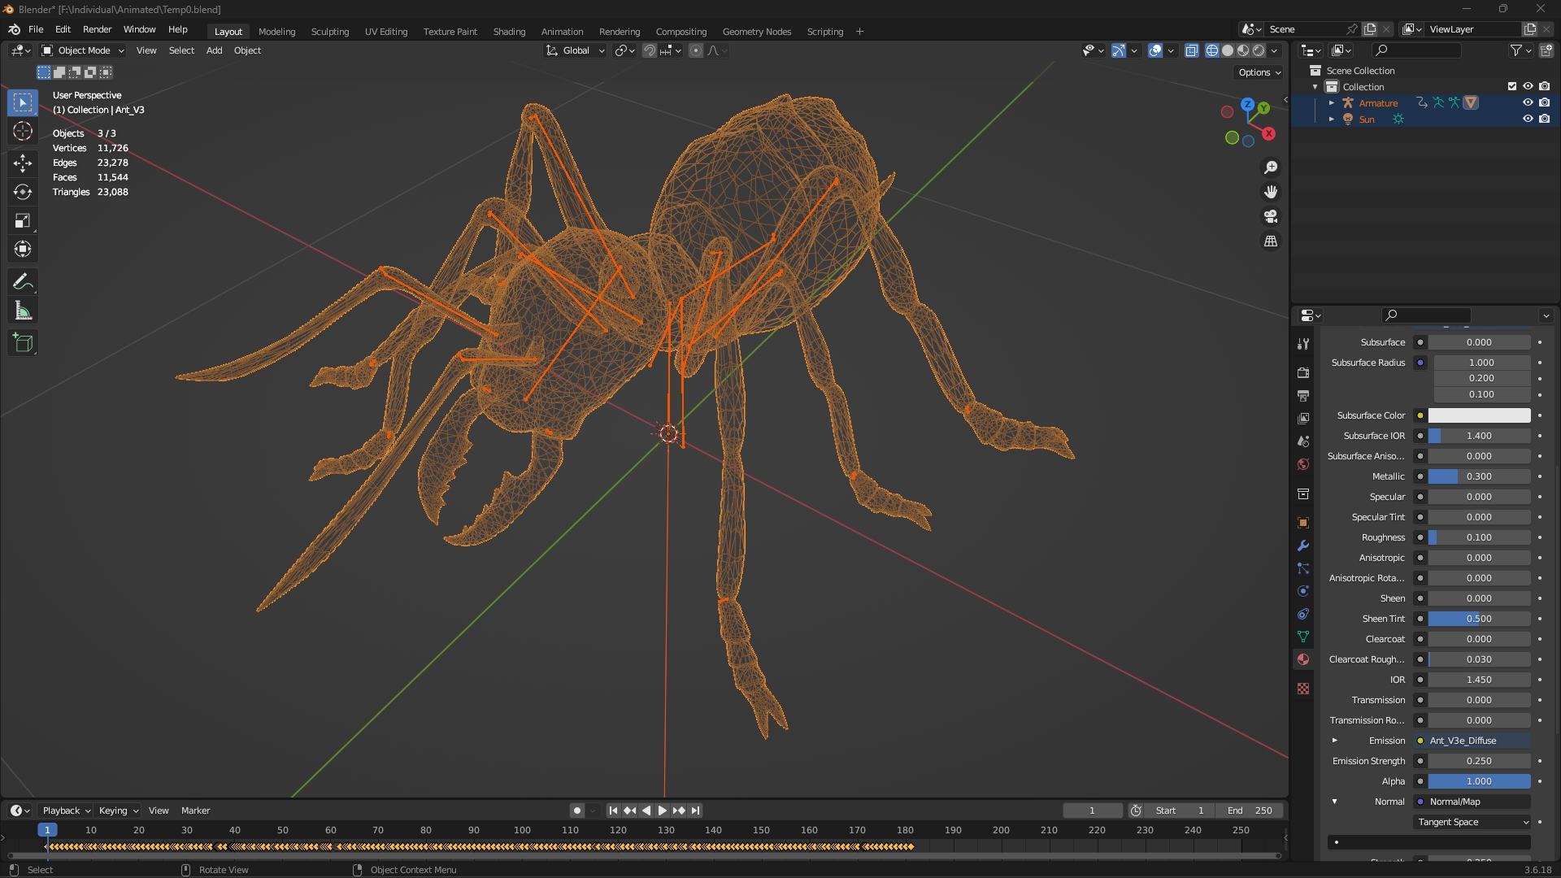This screenshot has height=878, width=1561.
Task: Select the Rotate tool
Action: (23, 192)
